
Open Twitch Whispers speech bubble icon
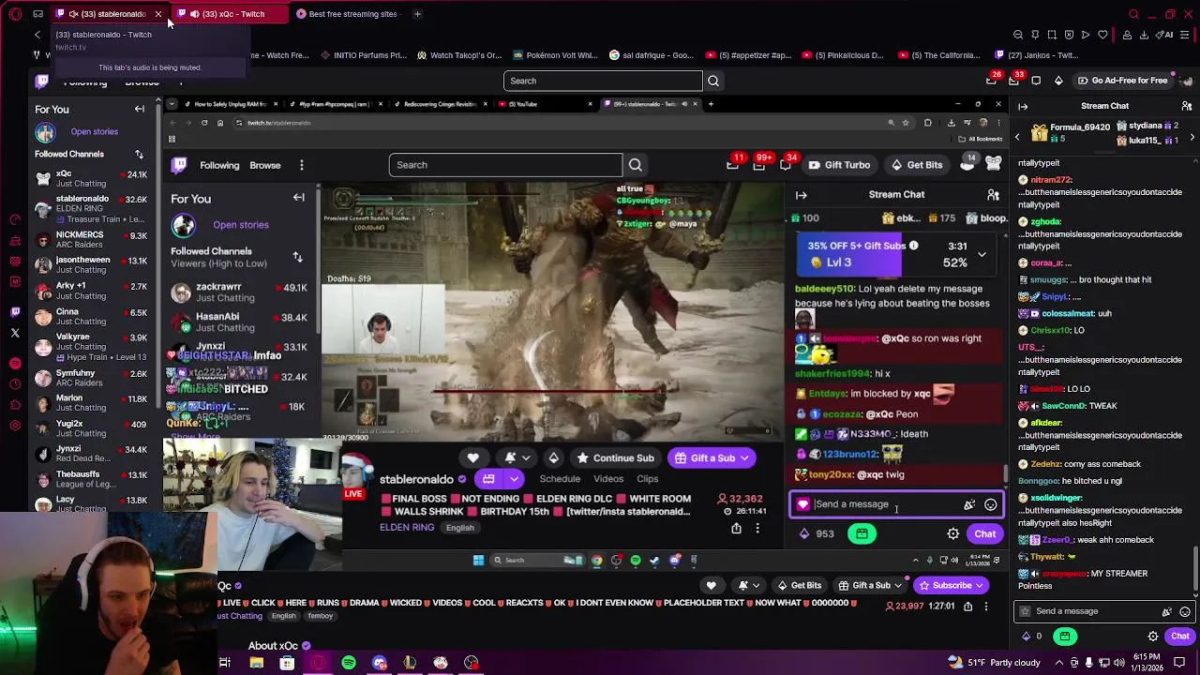click(1036, 81)
